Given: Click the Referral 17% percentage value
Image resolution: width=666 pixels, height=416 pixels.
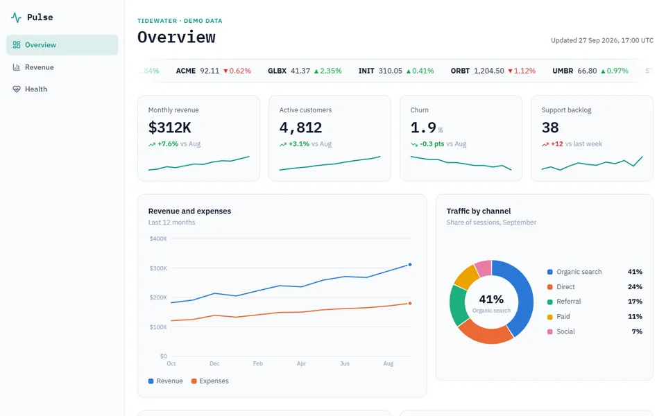Looking at the screenshot, I should 635,302.
